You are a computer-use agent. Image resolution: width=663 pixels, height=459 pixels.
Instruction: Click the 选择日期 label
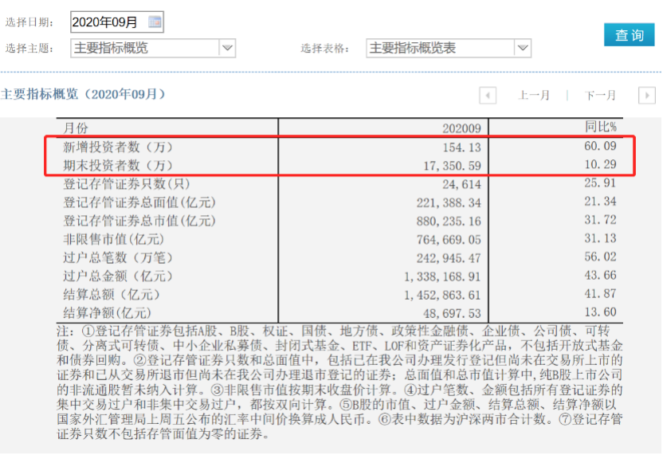pos(29,22)
